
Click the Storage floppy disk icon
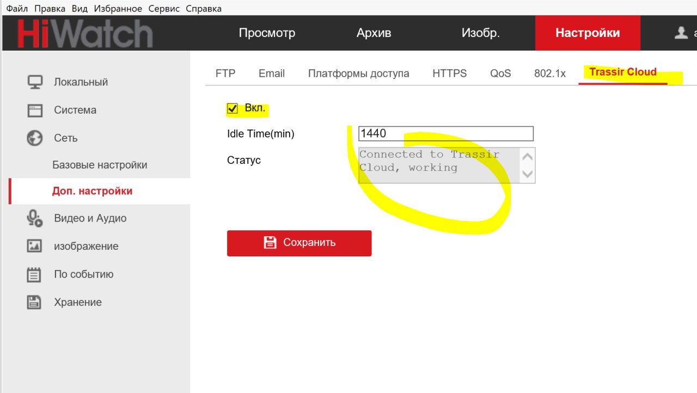pyautogui.click(x=34, y=302)
